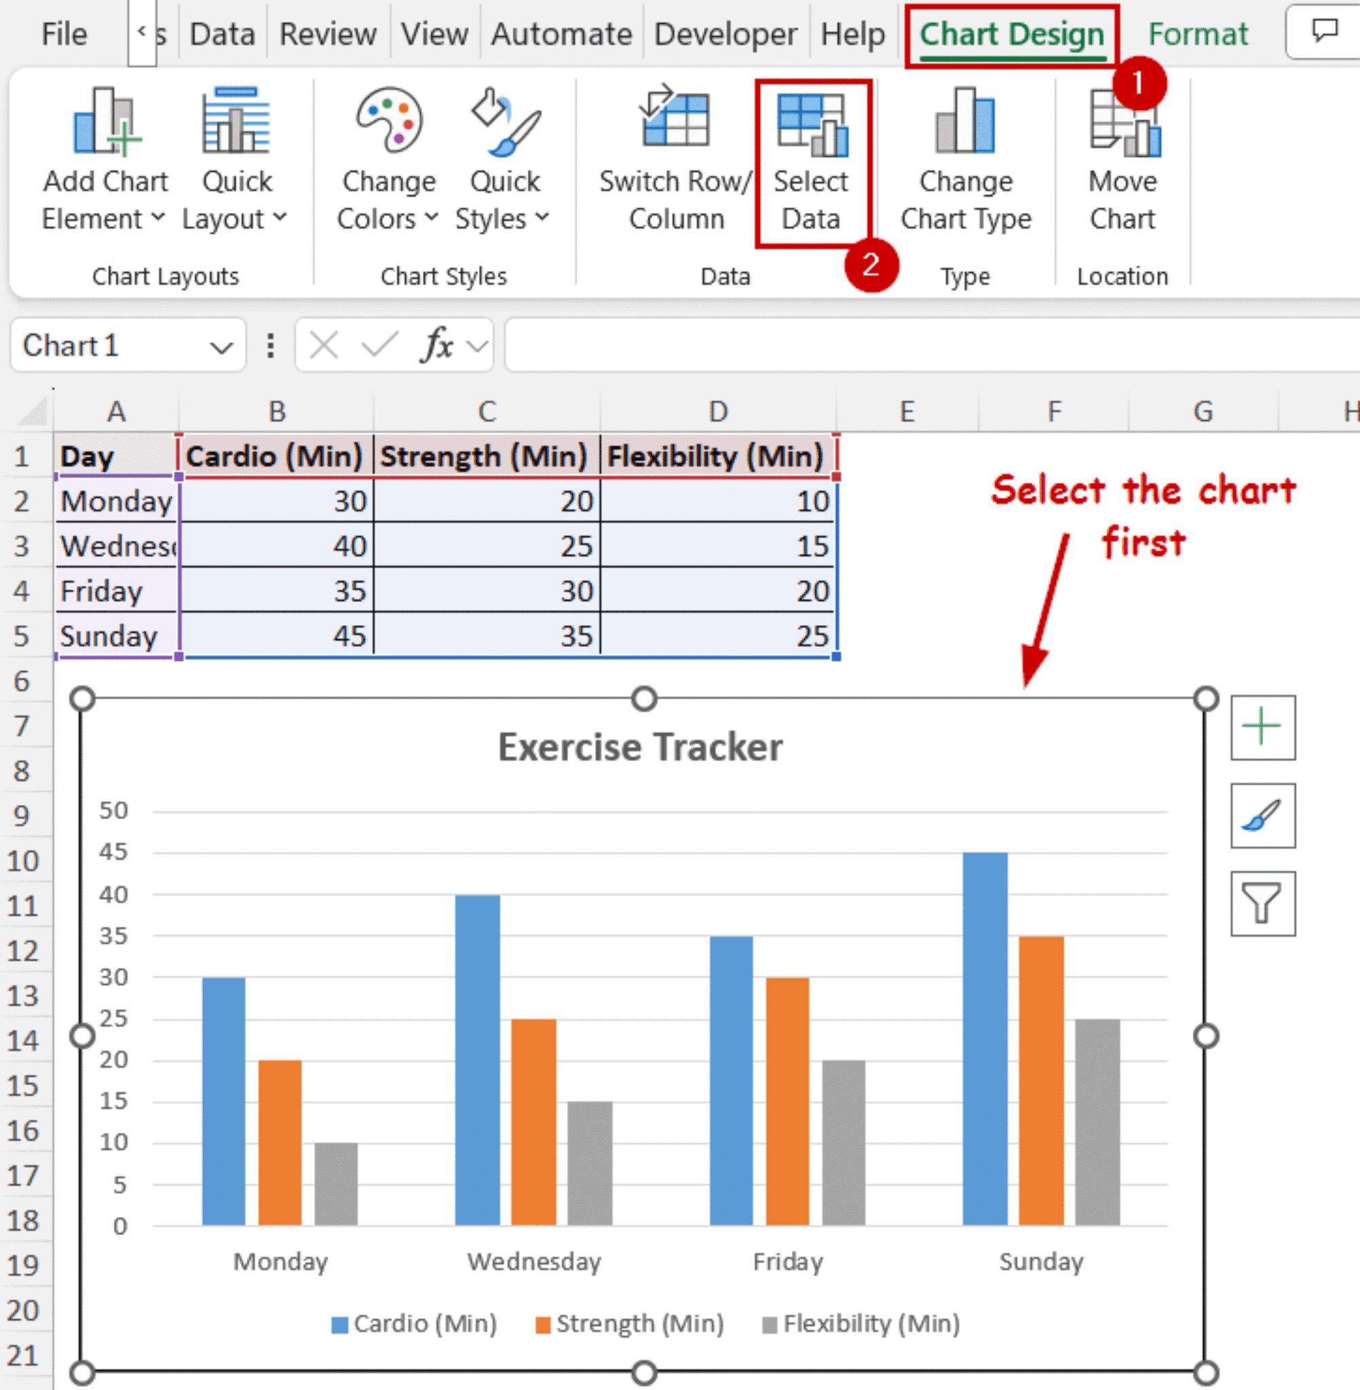
Task: Open the Chart Elements plus button beside chart
Action: click(x=1262, y=728)
